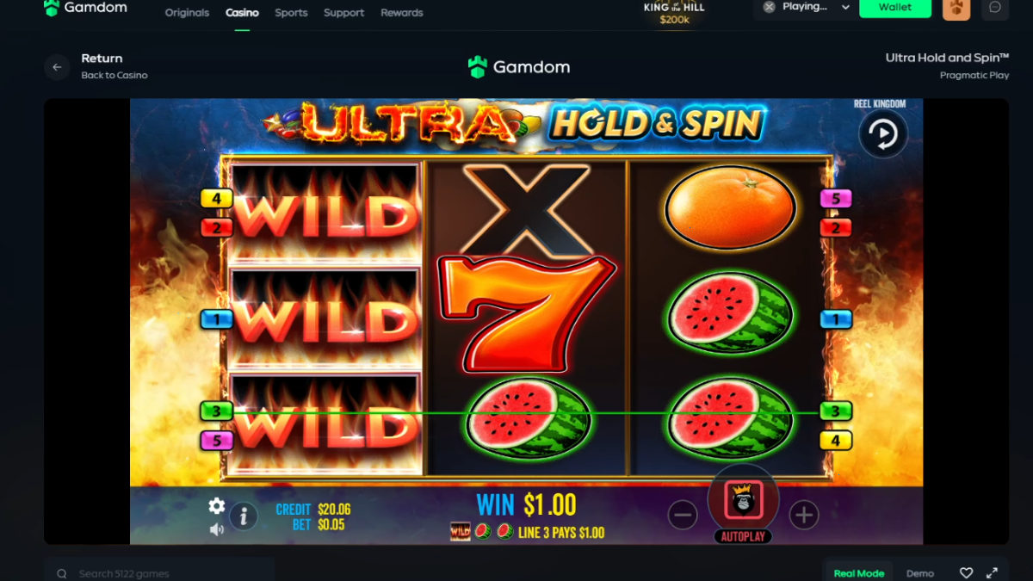The image size is (1033, 581).
Task: Increase bet with plus button
Action: click(803, 515)
